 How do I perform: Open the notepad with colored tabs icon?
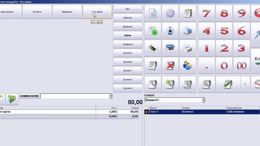(x=188, y=13)
